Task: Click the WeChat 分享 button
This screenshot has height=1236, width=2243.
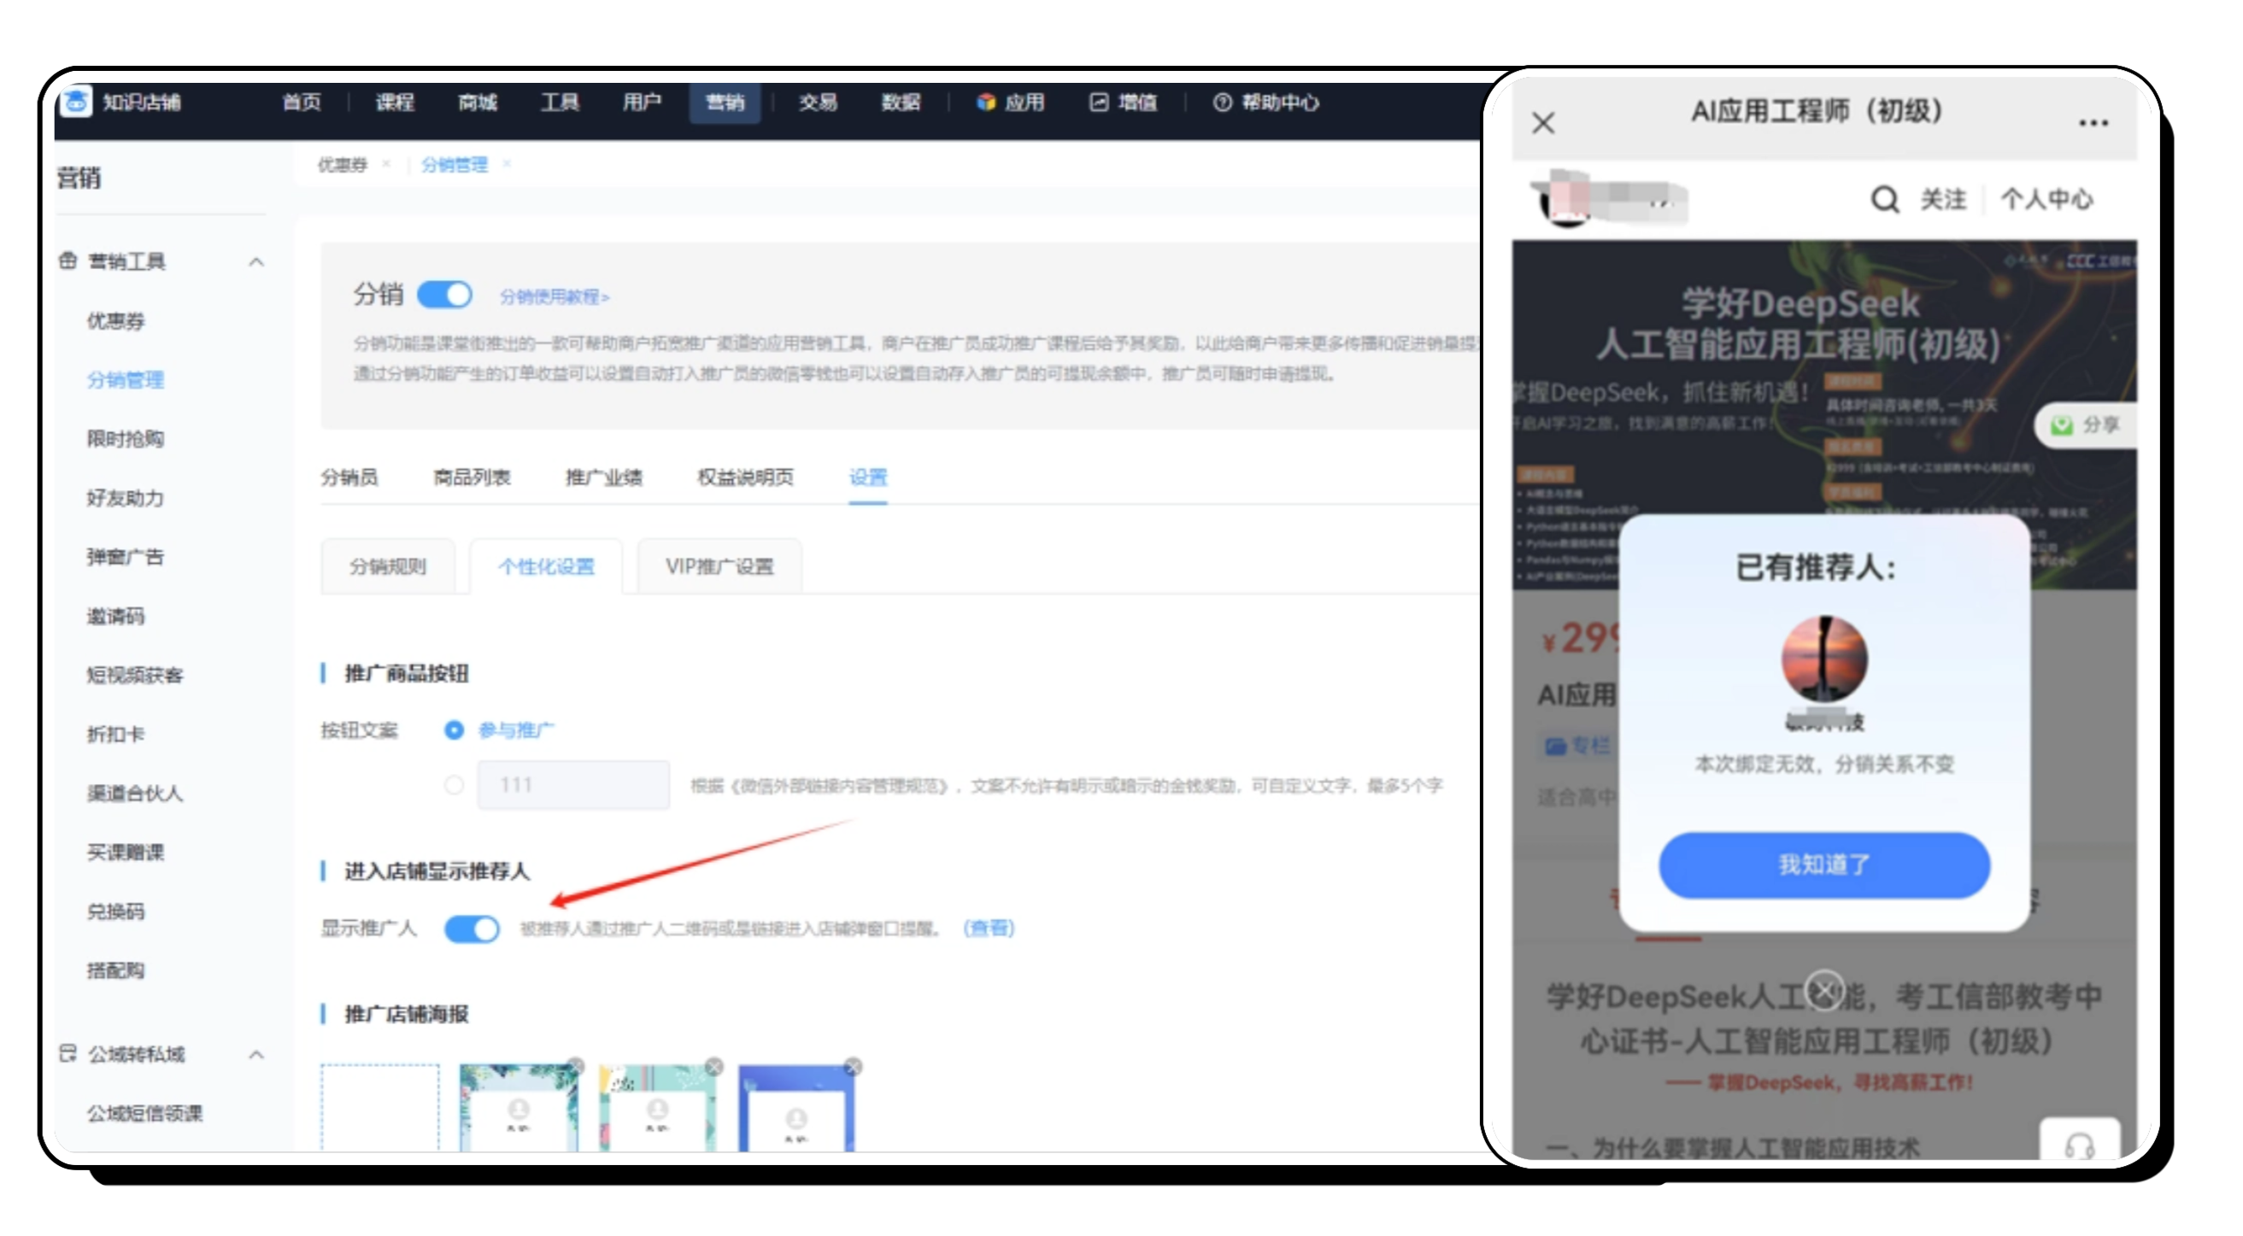Action: pyautogui.click(x=2086, y=425)
